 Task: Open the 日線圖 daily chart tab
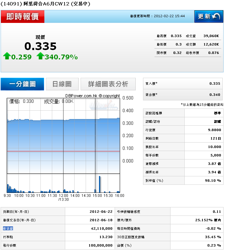coord(62,84)
